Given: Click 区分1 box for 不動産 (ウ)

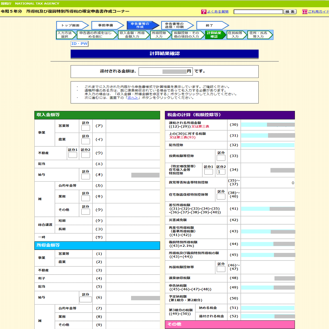Looking at the screenshot, I should [x=73, y=155].
